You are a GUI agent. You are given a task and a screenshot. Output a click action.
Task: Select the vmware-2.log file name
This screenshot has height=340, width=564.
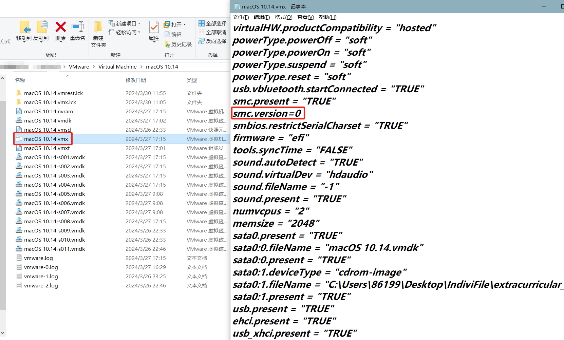coord(41,285)
